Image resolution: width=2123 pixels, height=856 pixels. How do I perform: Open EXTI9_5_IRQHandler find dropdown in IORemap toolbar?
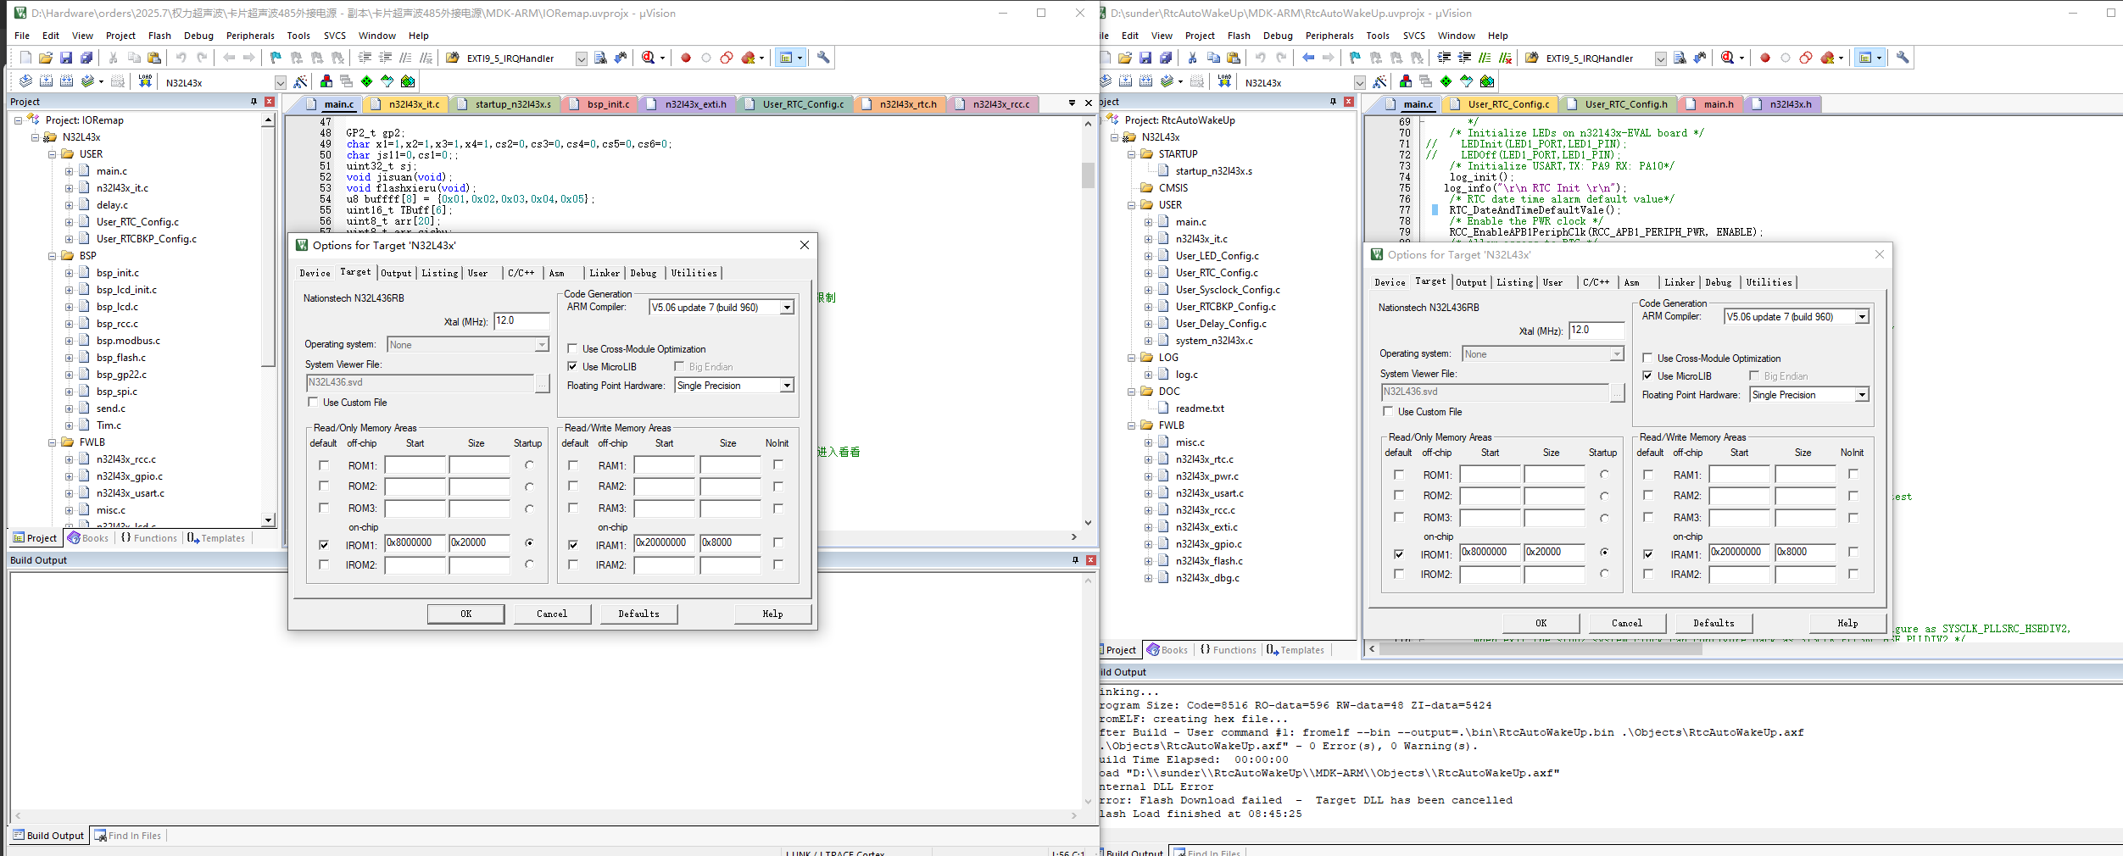click(582, 58)
